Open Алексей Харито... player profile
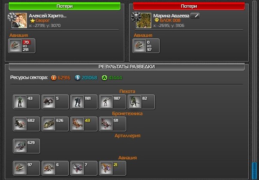Image resolution: width=259 pixels, height=180 pixels. point(48,16)
